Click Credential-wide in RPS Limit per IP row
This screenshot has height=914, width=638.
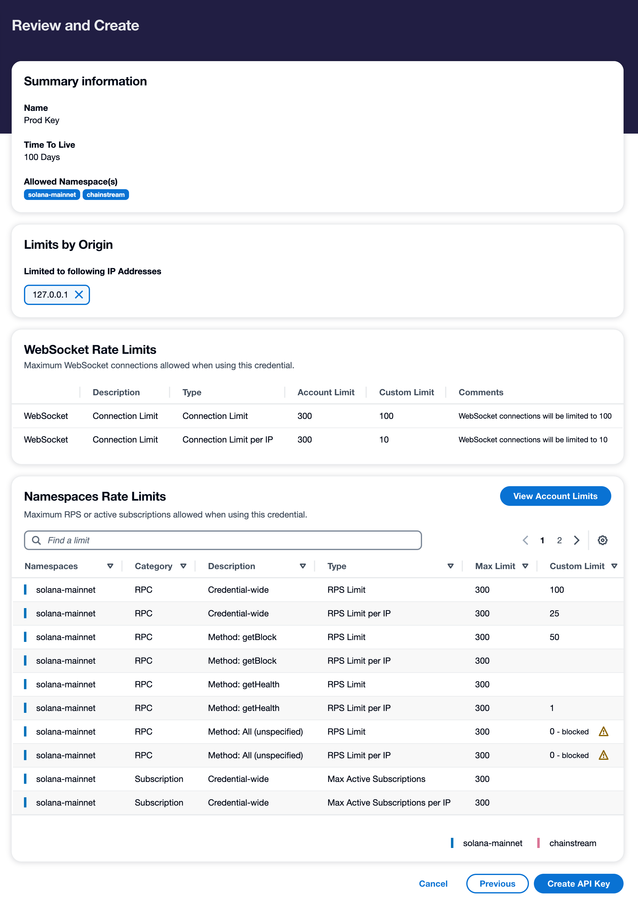coord(238,613)
